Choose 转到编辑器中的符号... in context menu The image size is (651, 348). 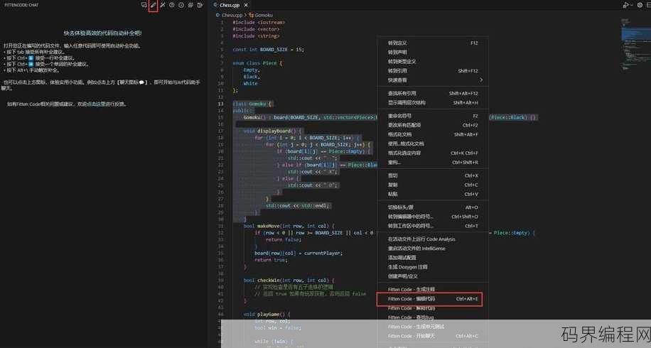tap(433, 217)
